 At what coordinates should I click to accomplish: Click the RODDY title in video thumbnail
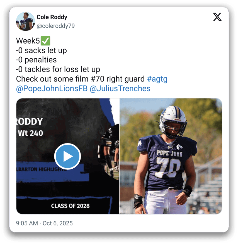pyautogui.click(x=29, y=121)
